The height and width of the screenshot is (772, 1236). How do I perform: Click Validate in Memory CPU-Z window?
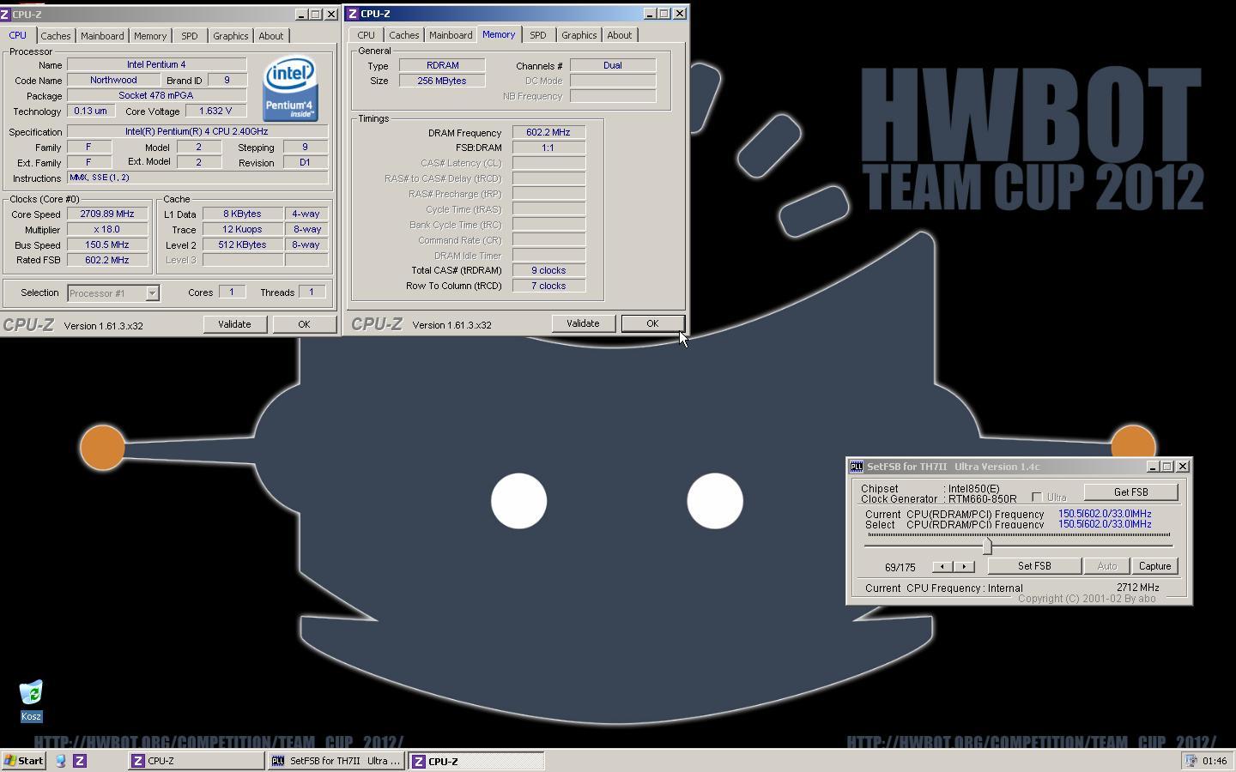click(583, 323)
